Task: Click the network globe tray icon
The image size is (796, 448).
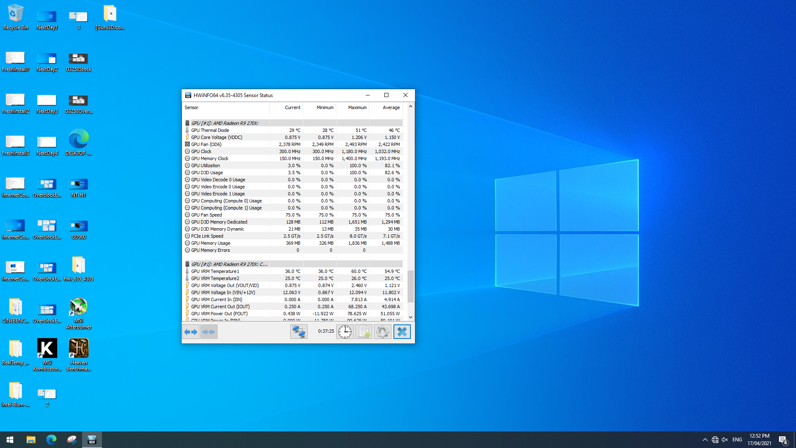Action: (715, 440)
